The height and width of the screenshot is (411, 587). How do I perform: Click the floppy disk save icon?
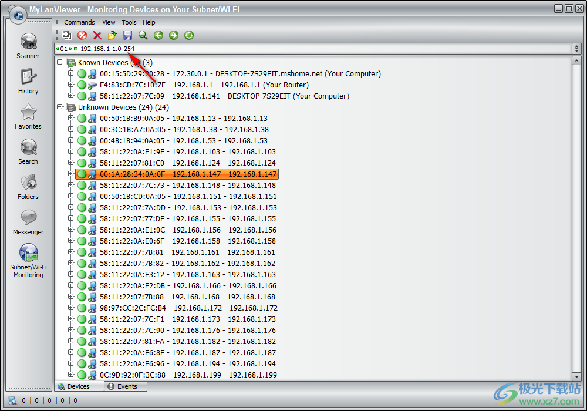127,36
